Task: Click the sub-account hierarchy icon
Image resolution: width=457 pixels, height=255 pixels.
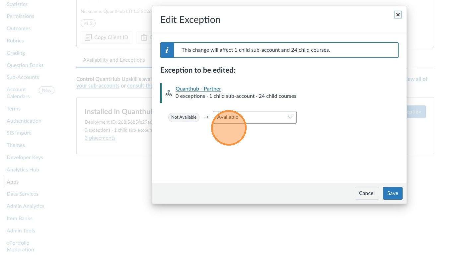Action: click(169, 93)
